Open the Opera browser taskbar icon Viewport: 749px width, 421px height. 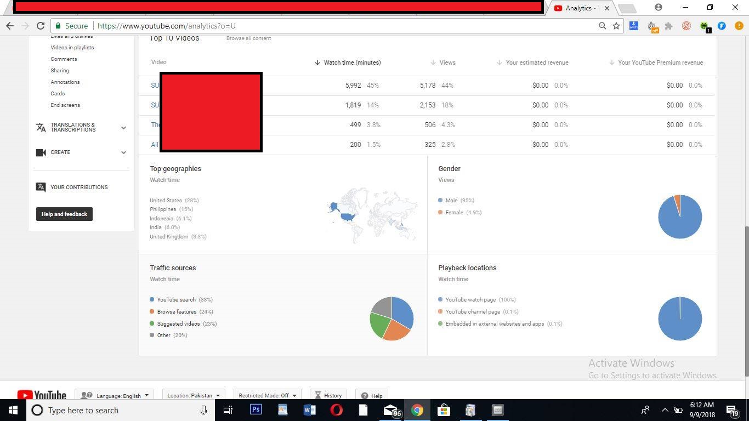[337, 410]
